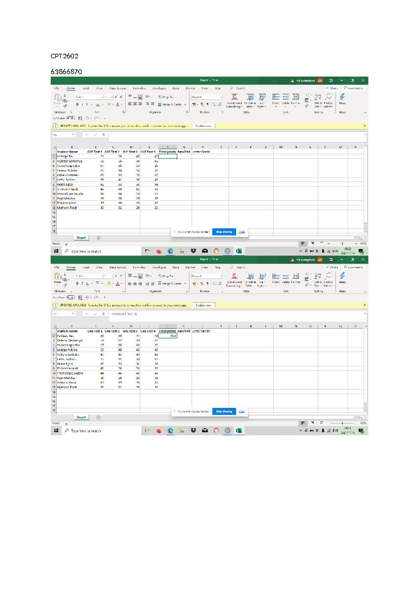Click Conditional Formatting in second Excel screenshot
The width and height of the screenshot is (419, 593).
(234, 280)
